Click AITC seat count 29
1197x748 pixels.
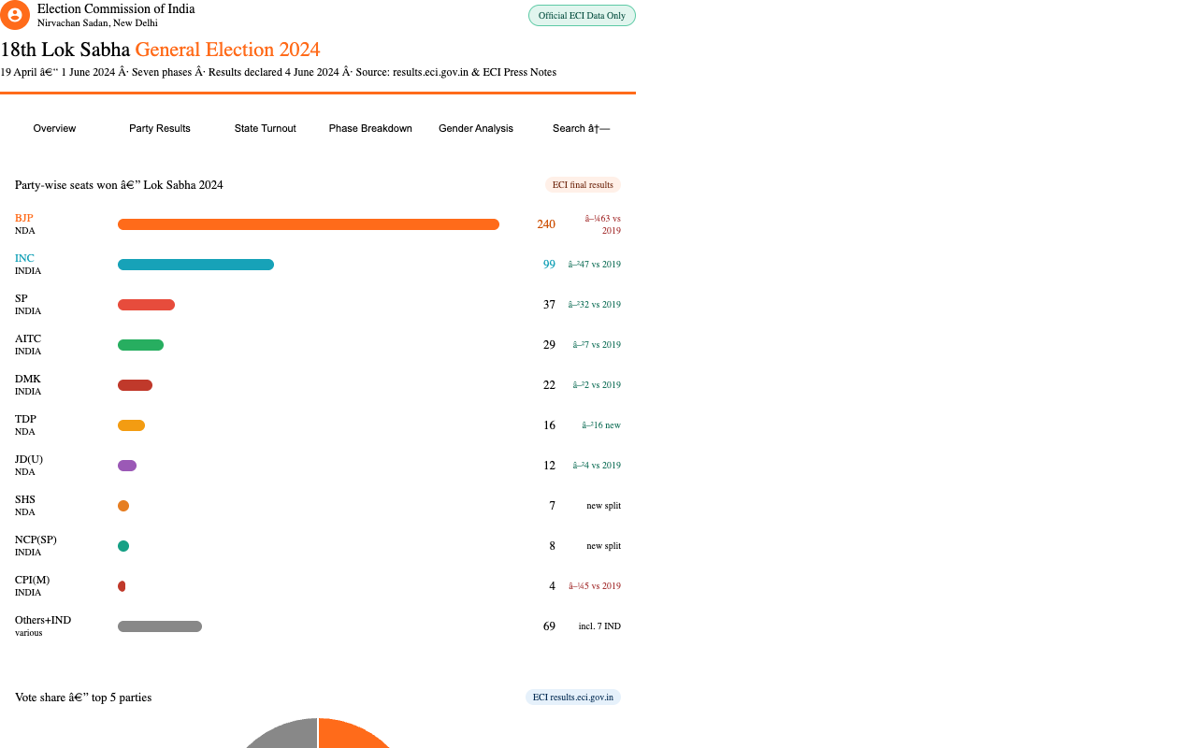[549, 345]
